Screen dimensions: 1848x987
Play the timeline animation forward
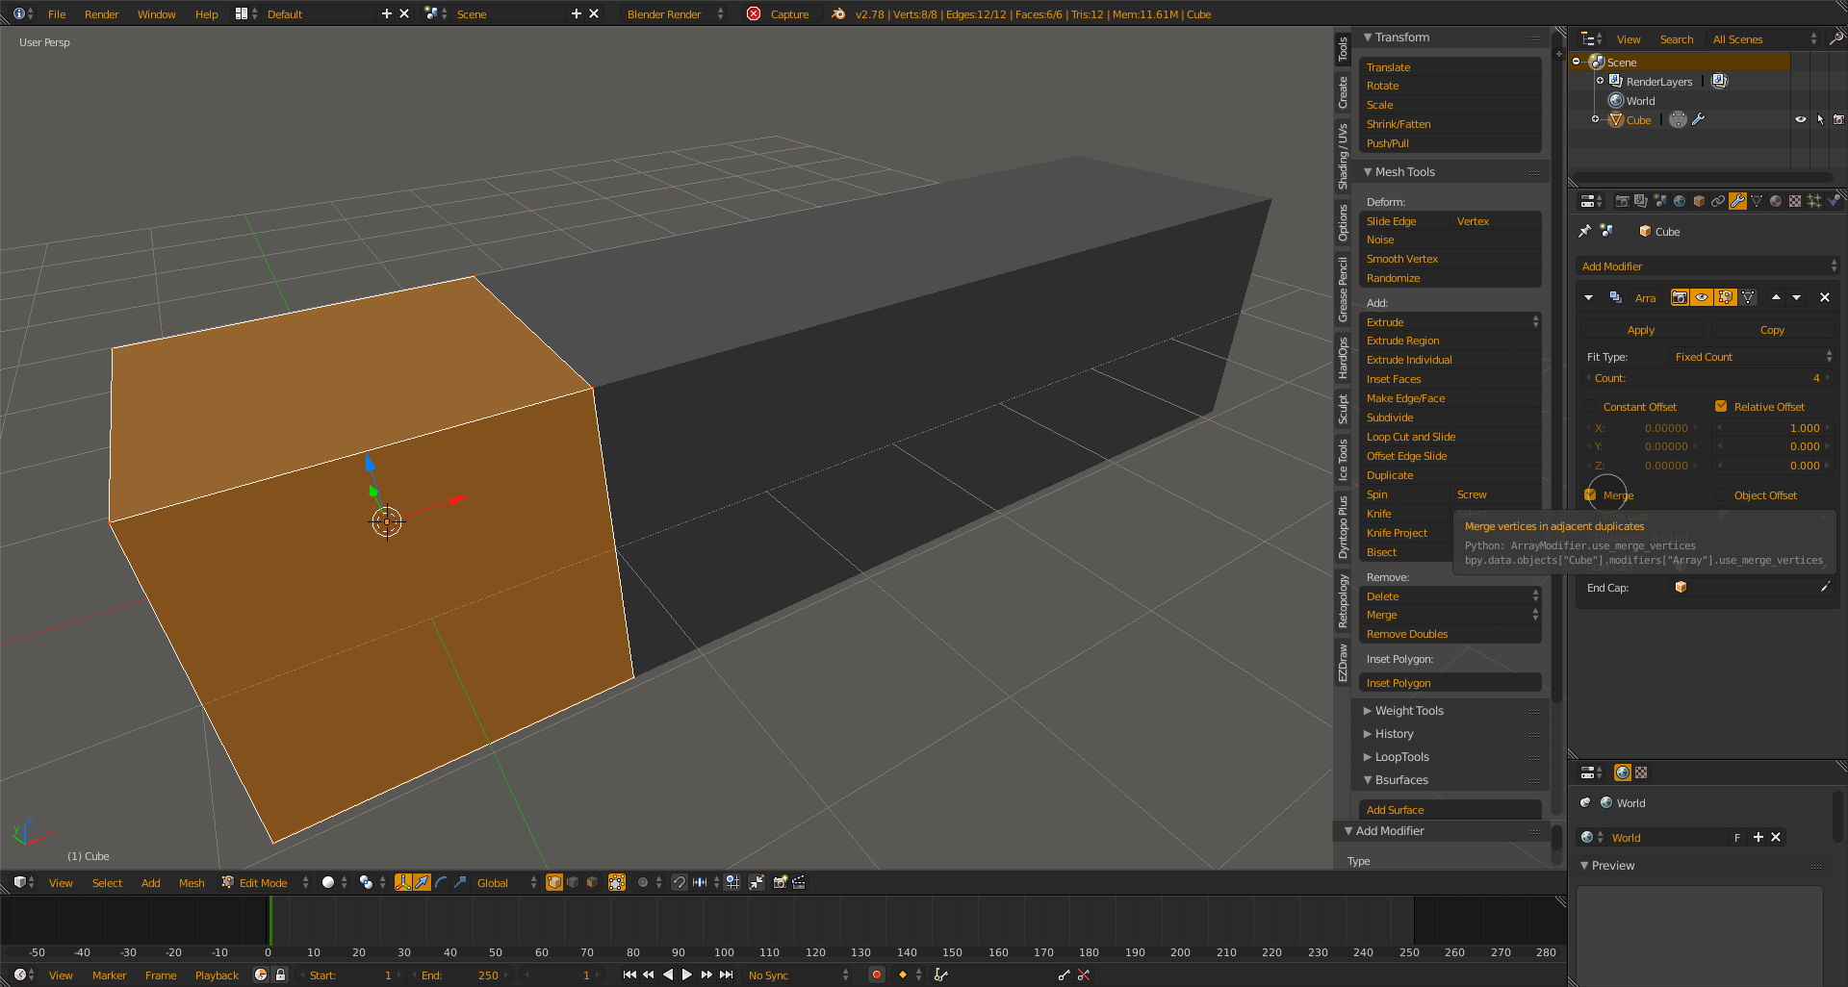pyautogui.click(x=687, y=974)
